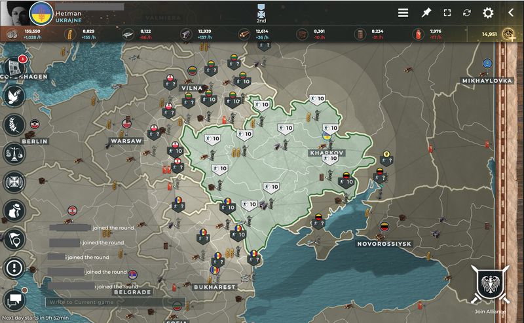Toggle fullscreen mode icon

pyautogui.click(x=447, y=12)
